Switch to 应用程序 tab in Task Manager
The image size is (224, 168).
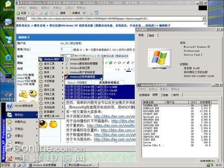pos(144,95)
